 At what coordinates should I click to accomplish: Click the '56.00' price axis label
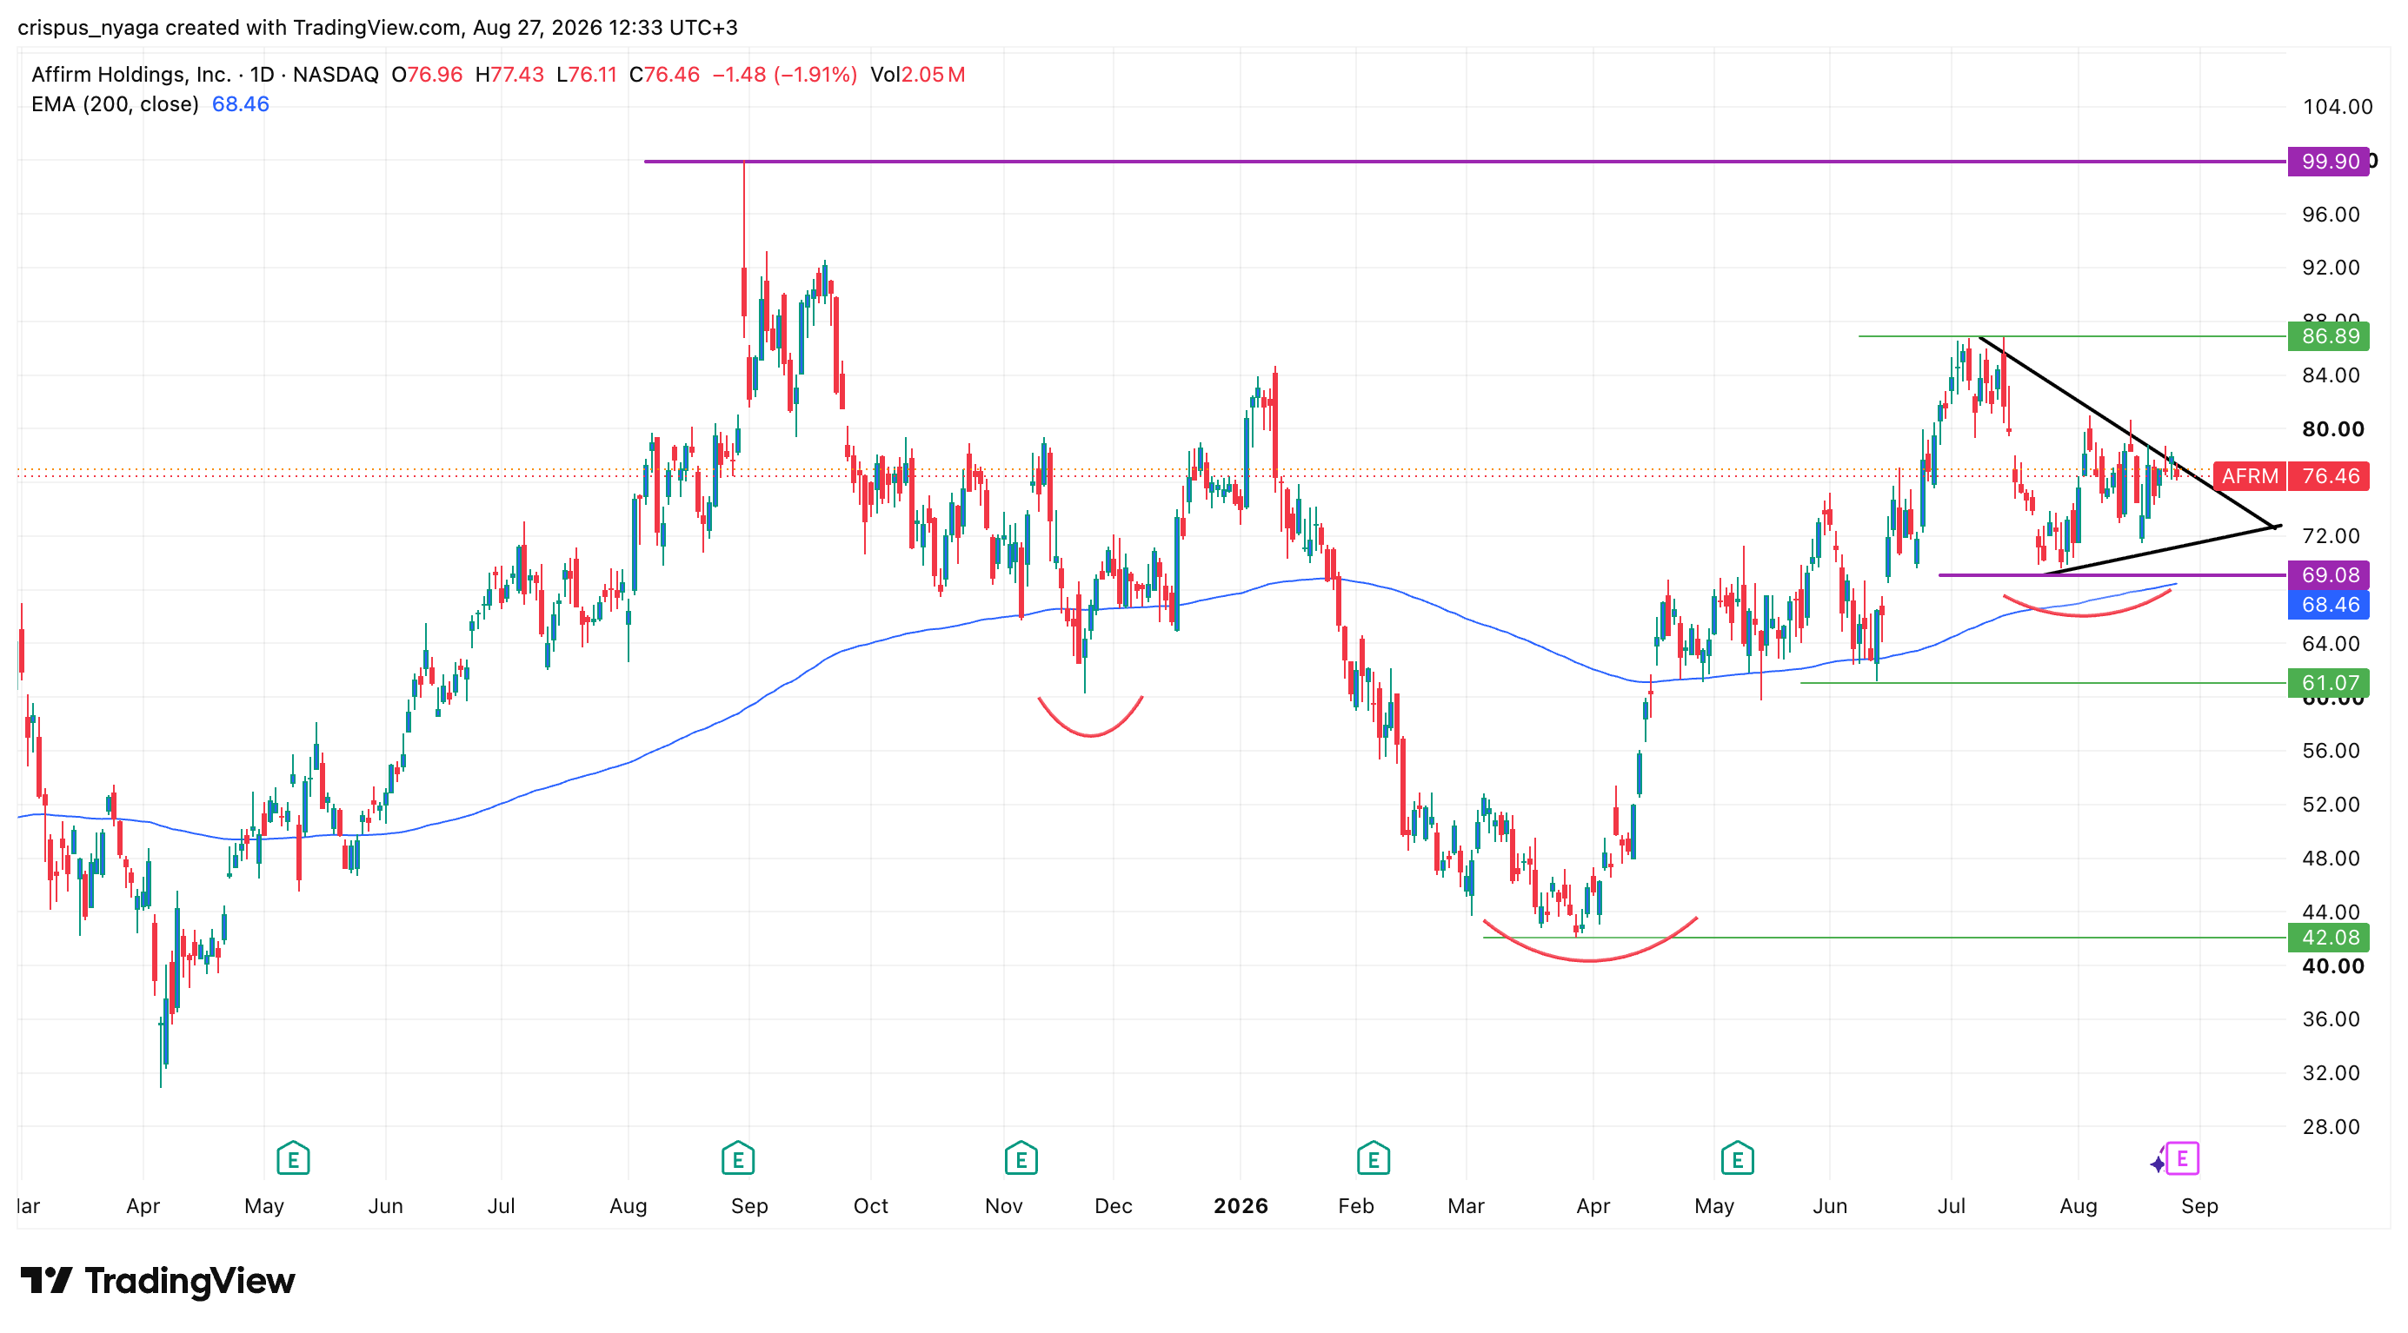click(x=2332, y=751)
